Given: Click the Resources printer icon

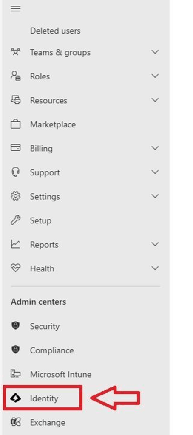Looking at the screenshot, I should coord(16,100).
